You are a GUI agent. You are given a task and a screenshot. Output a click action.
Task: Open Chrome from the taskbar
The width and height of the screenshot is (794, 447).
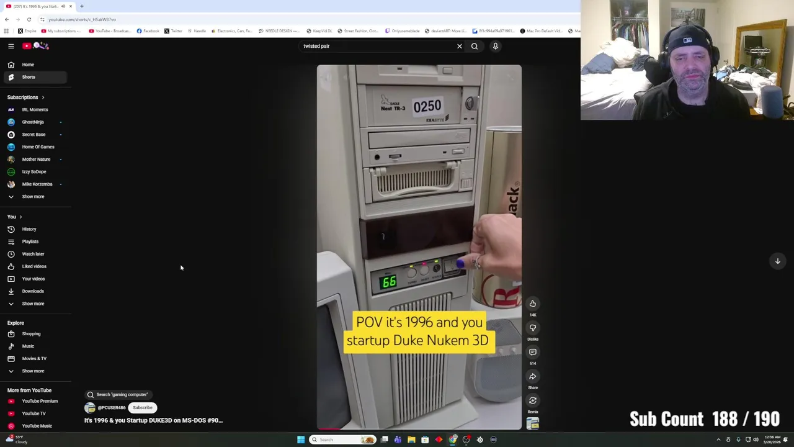tap(453, 440)
